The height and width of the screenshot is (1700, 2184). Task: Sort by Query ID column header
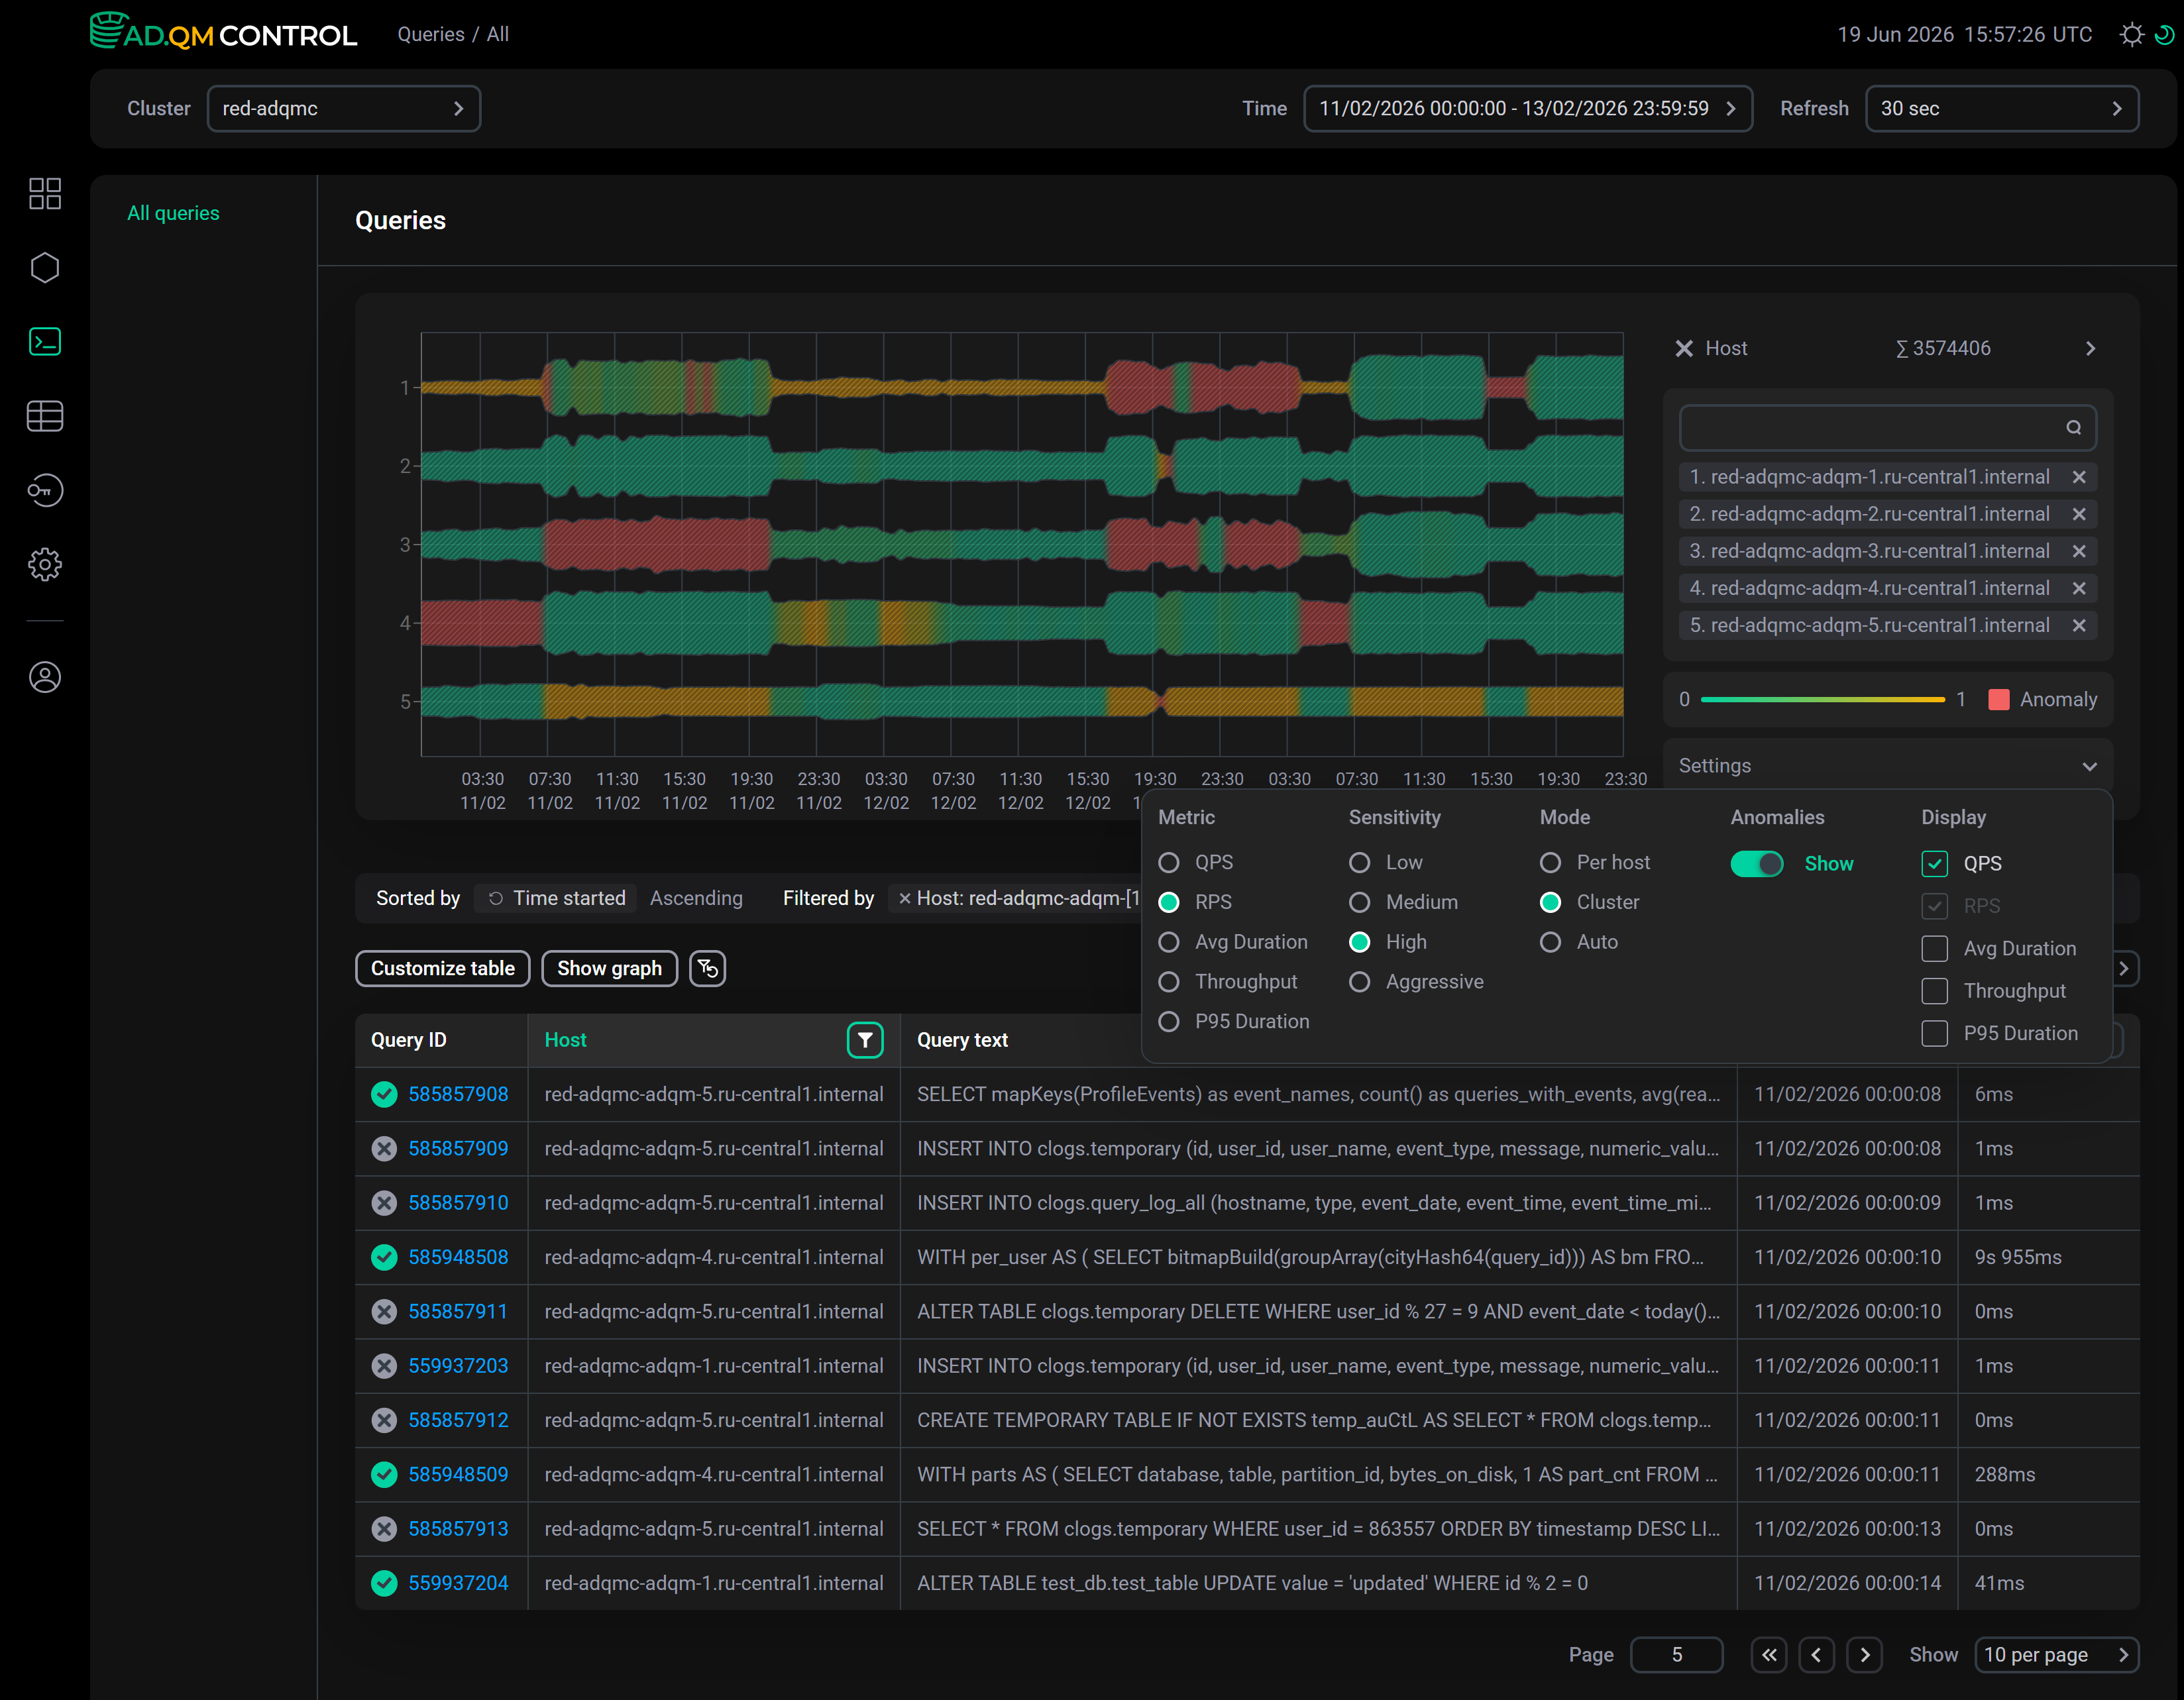click(x=409, y=1040)
